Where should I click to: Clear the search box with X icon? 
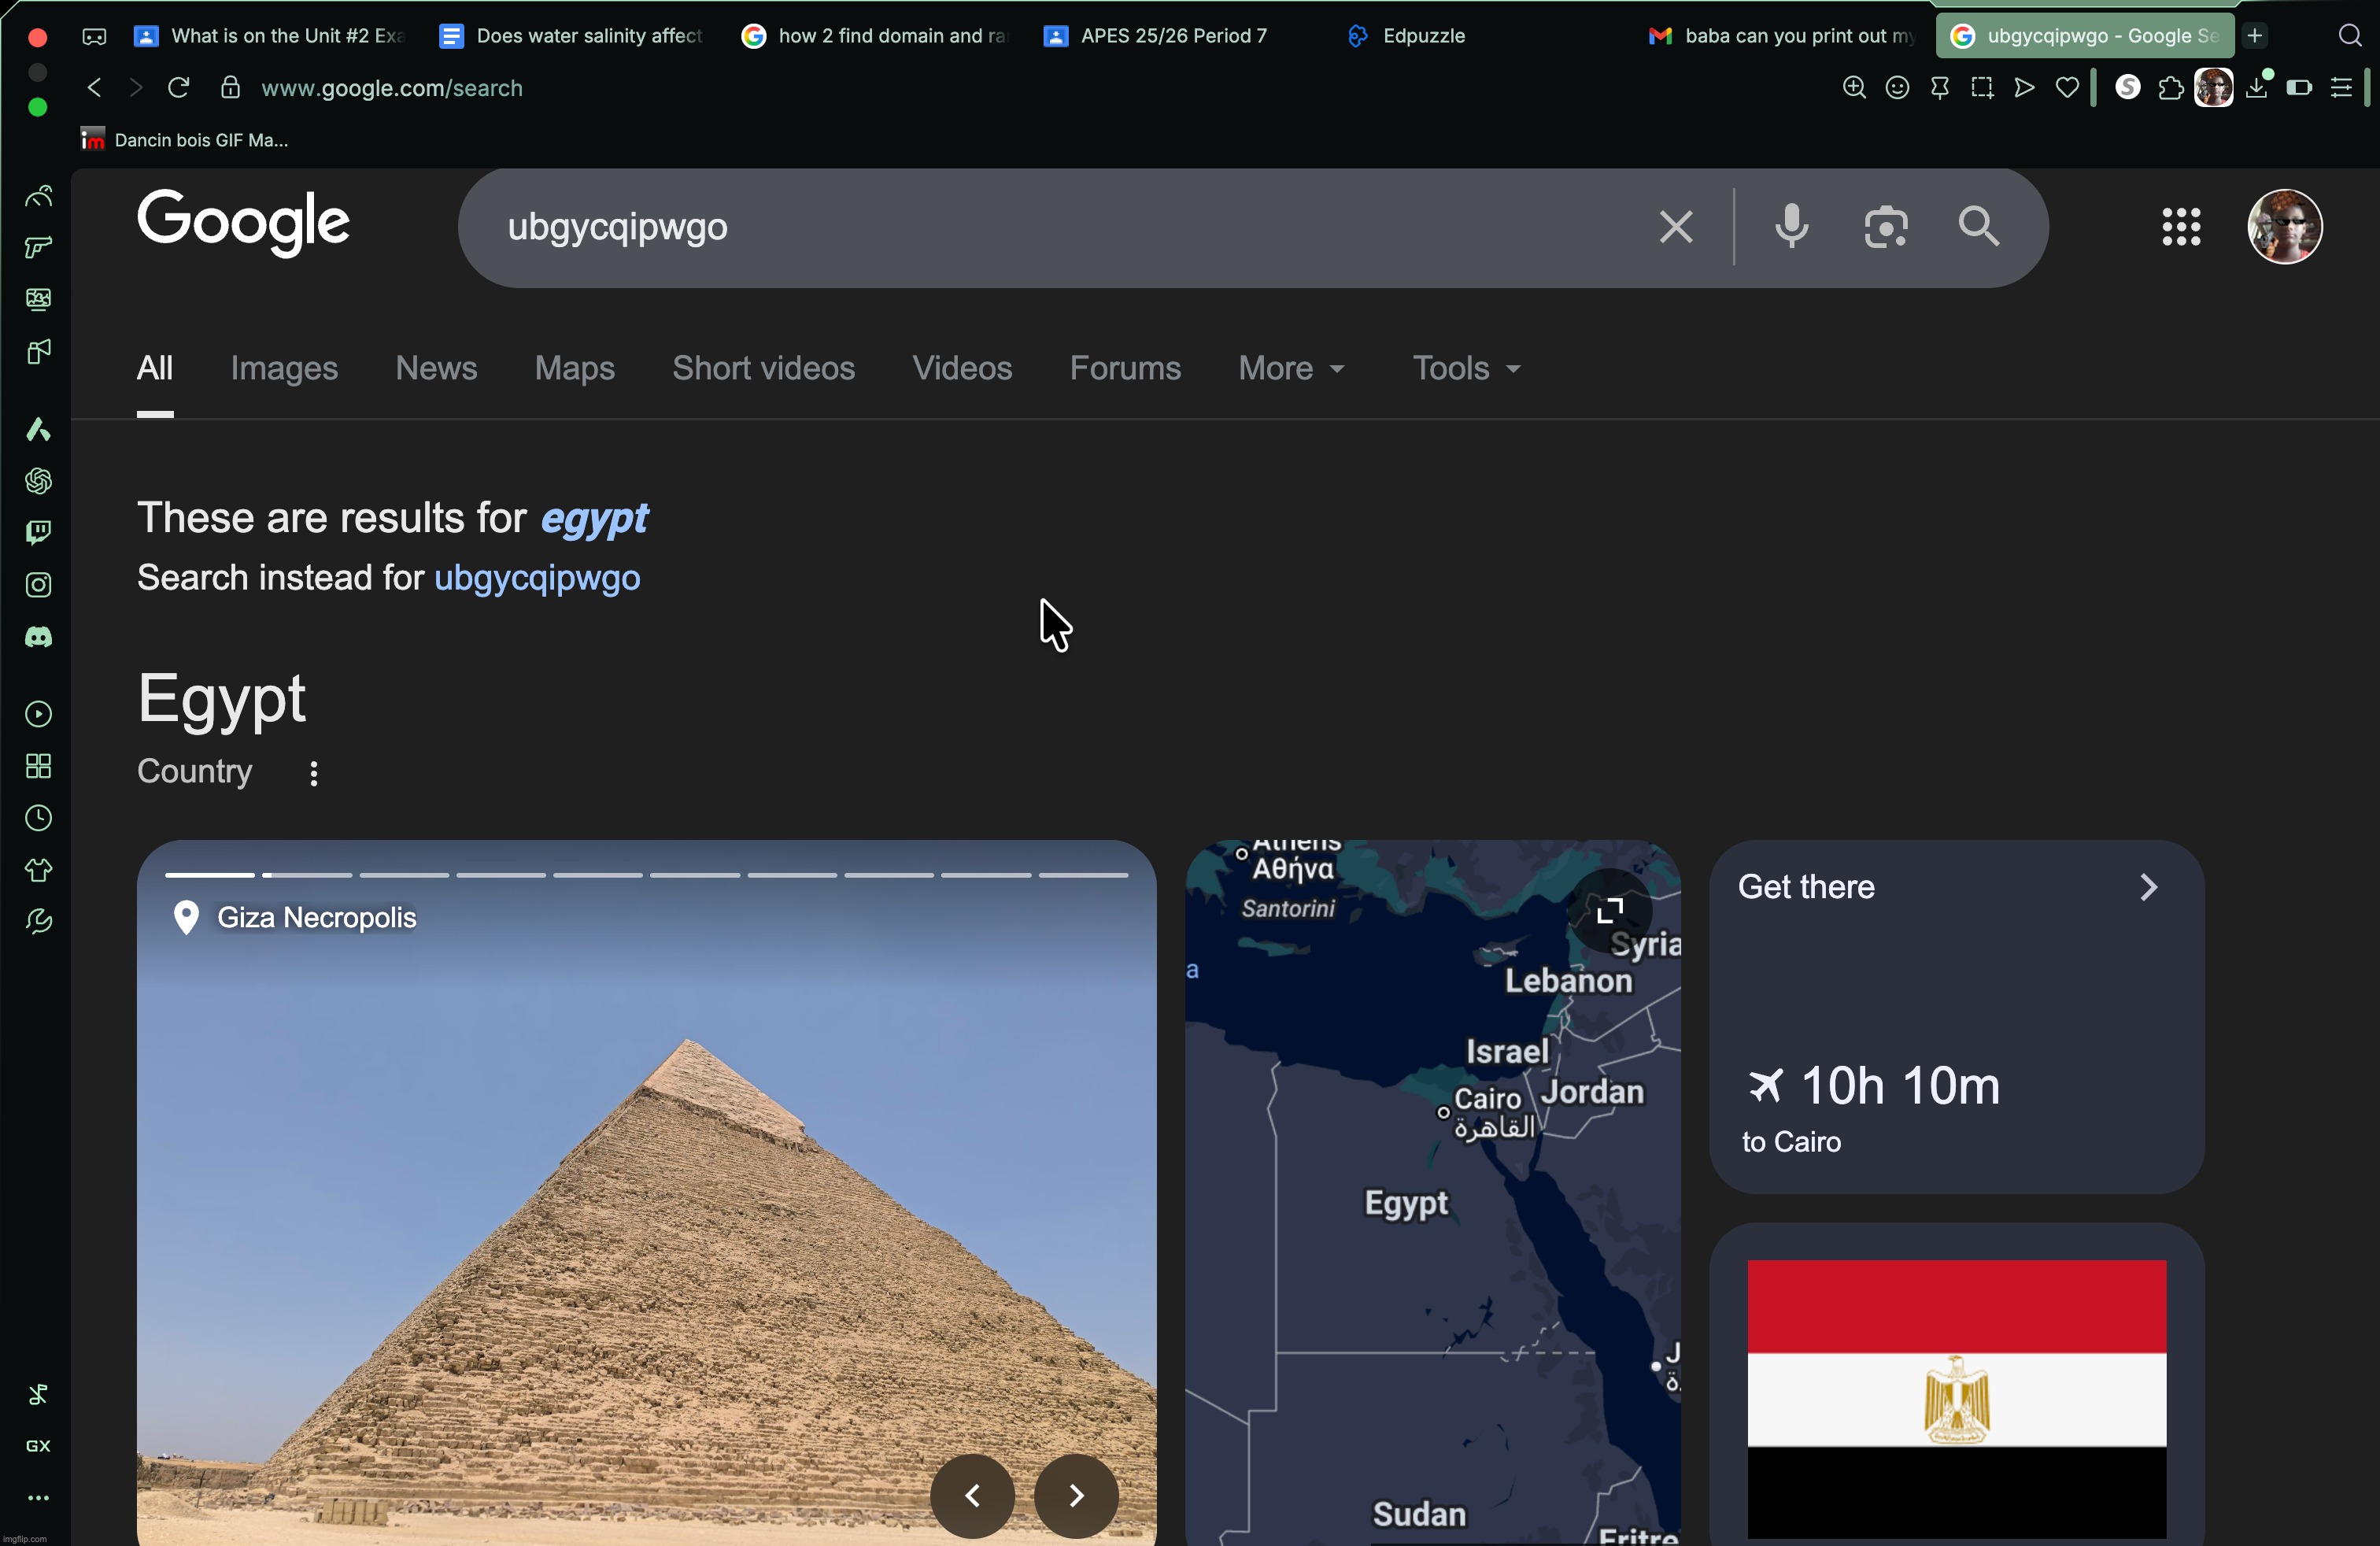coord(1676,227)
